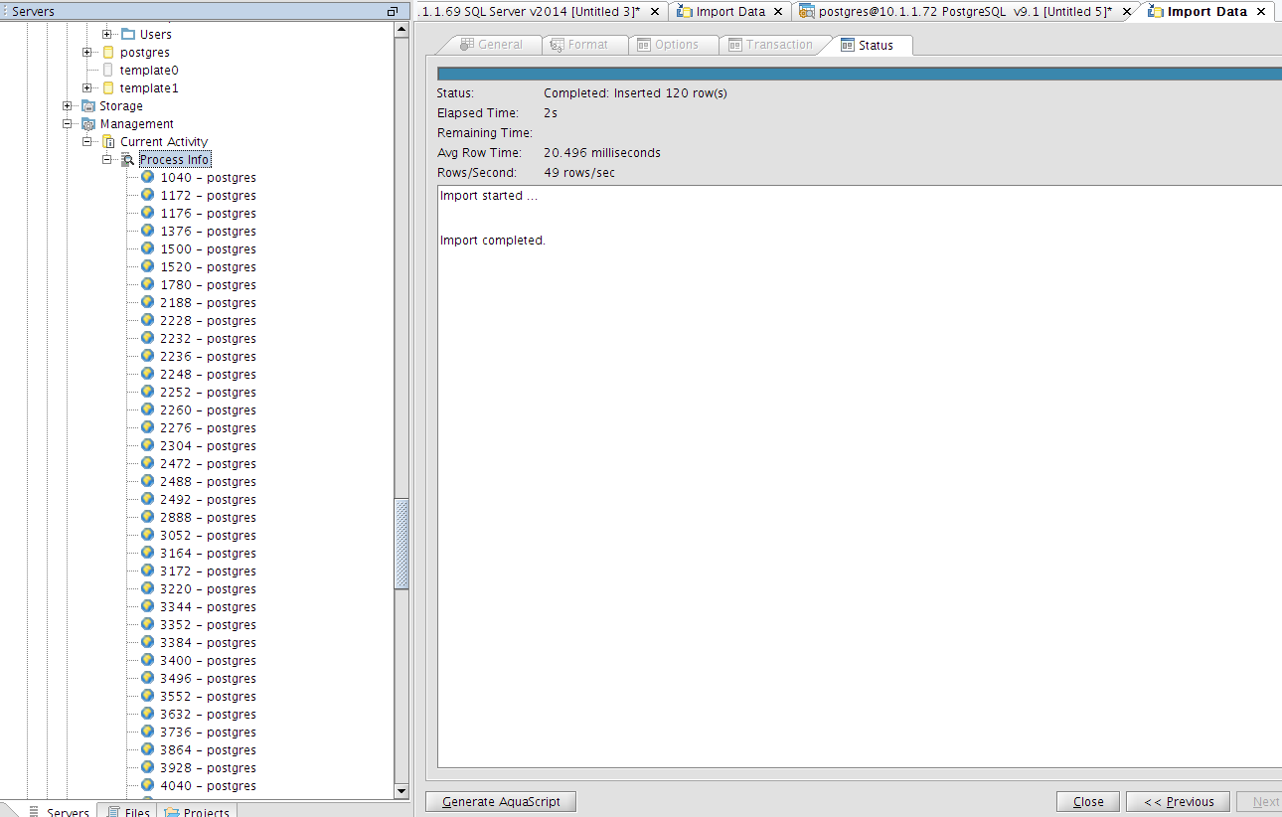Click the Current Activity icon
Viewport: 1282px width, 817px height.
pos(108,141)
